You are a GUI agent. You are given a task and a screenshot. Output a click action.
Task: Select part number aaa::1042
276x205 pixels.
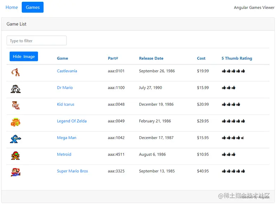coord(116,138)
